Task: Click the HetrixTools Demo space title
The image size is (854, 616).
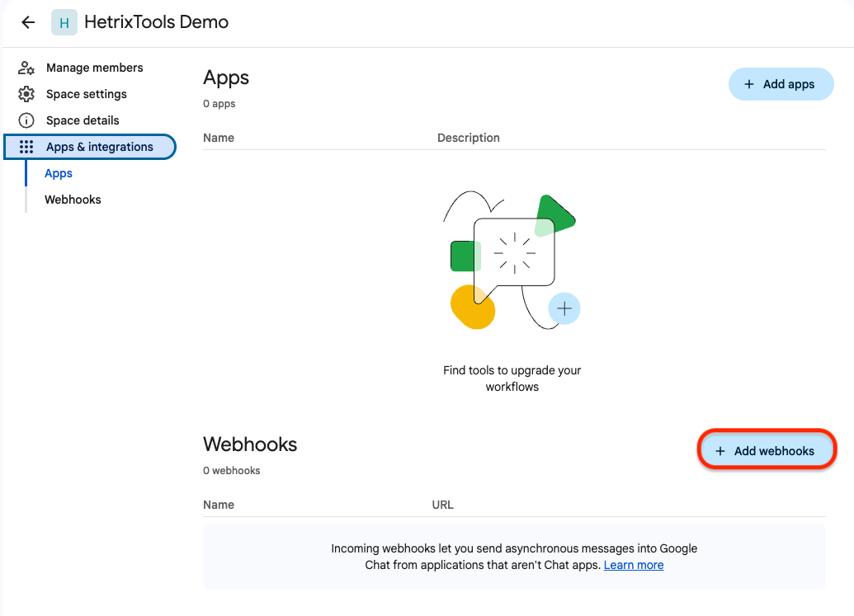Action: coord(156,22)
